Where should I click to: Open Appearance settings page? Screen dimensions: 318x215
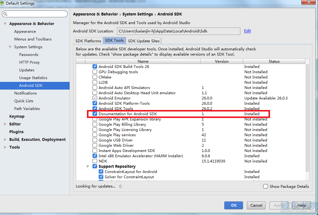point(25,32)
